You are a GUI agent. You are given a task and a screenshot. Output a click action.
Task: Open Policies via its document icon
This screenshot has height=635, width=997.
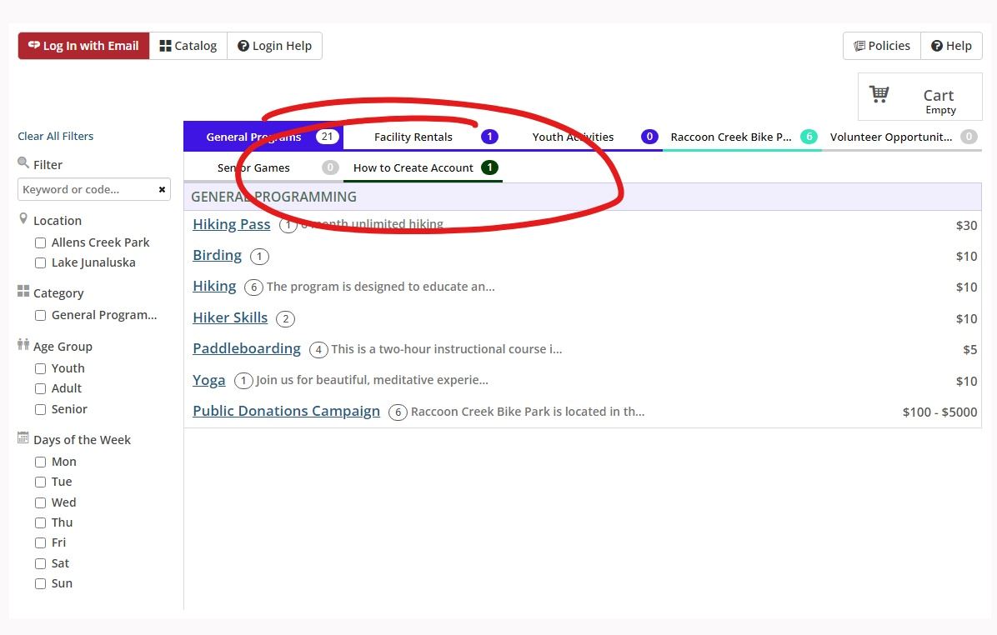[x=859, y=46]
